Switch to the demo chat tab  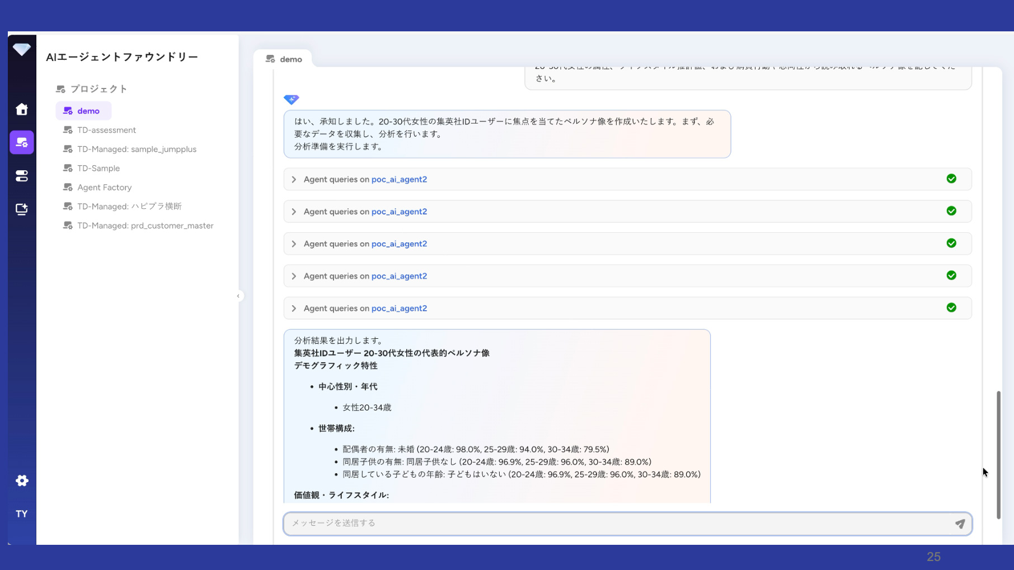click(284, 59)
